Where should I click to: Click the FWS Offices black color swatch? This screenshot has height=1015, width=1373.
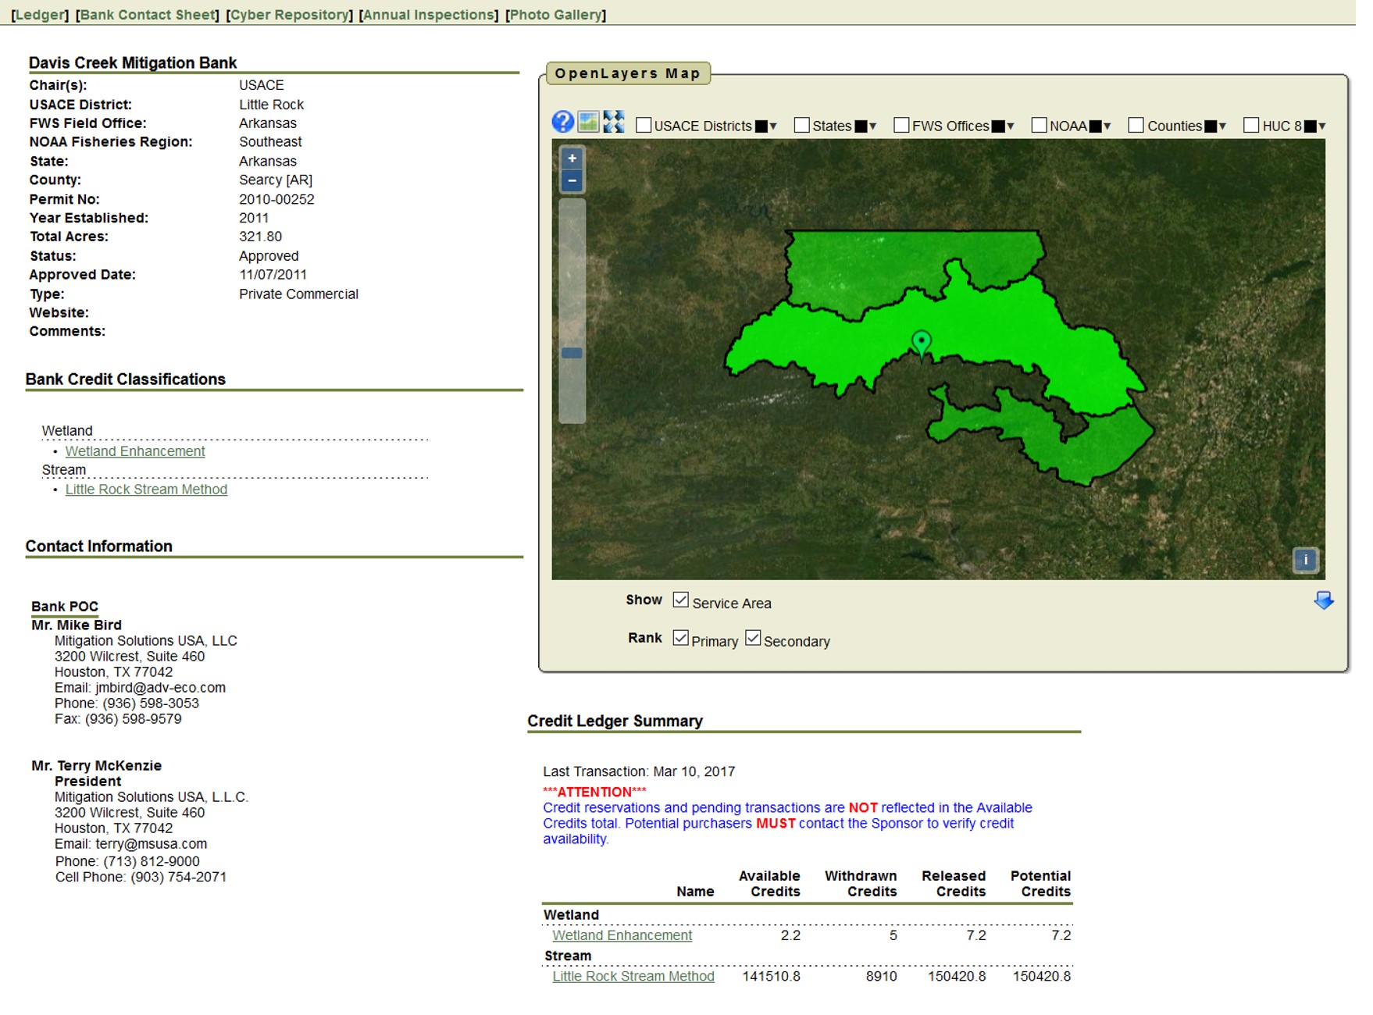[998, 126]
